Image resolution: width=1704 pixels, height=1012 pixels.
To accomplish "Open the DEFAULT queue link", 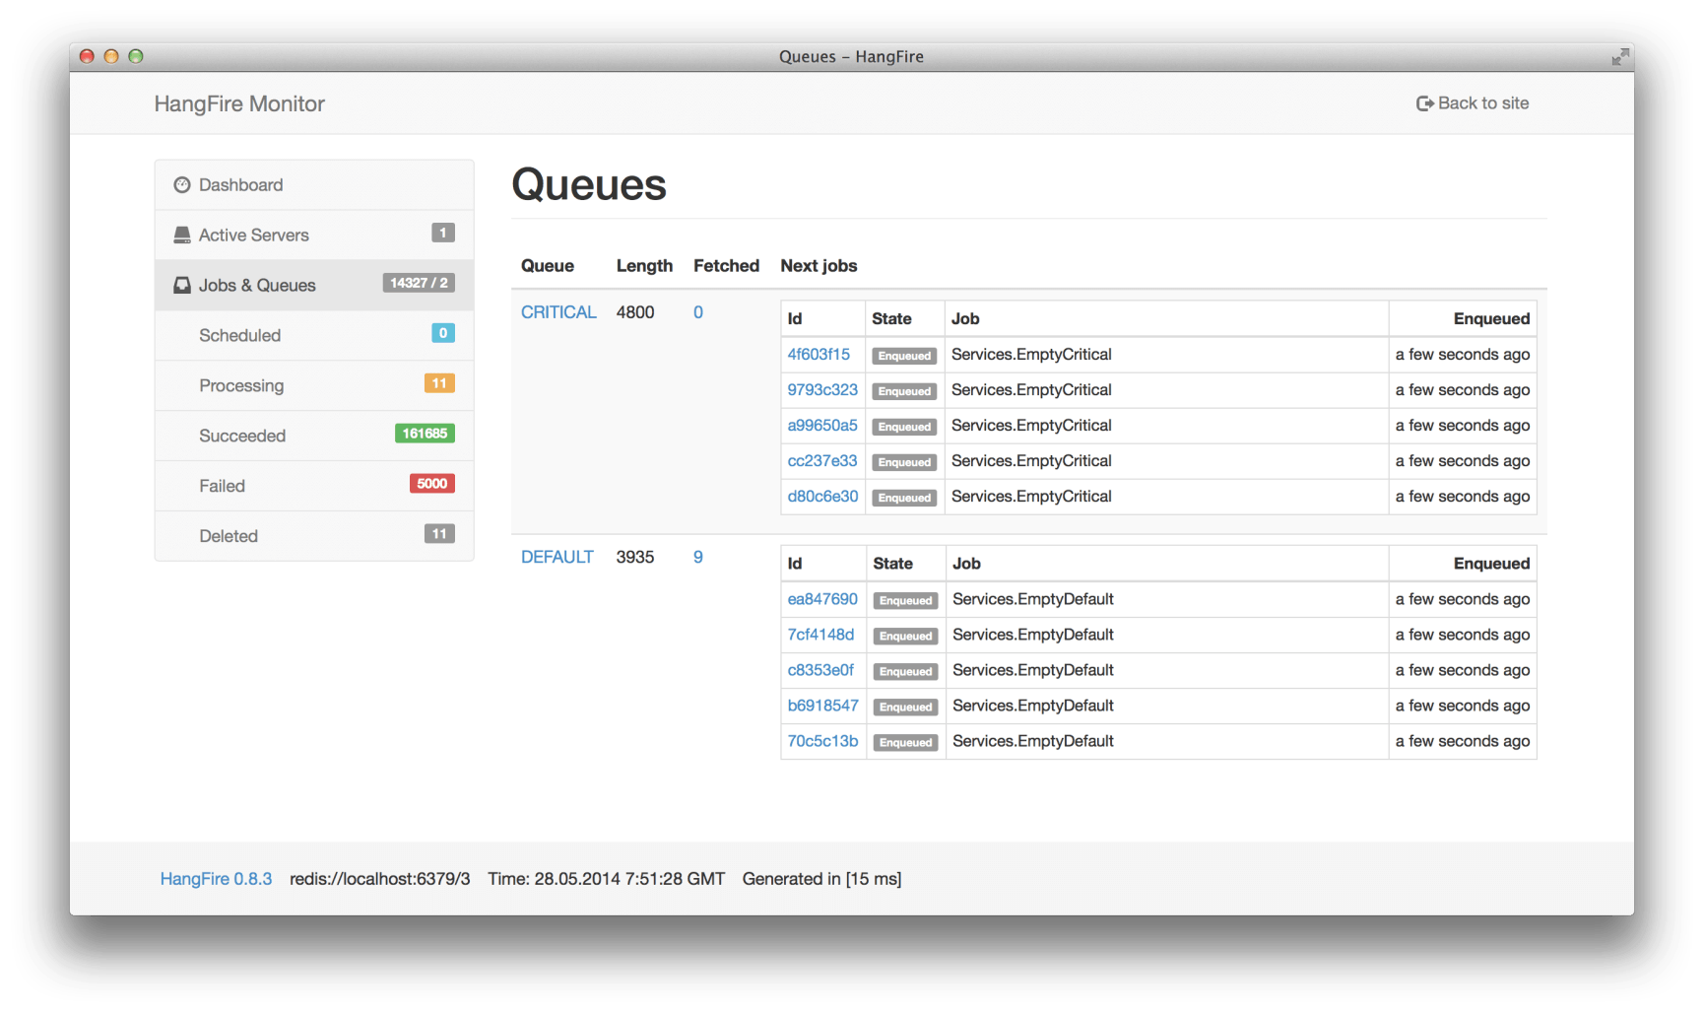I will click(x=557, y=558).
